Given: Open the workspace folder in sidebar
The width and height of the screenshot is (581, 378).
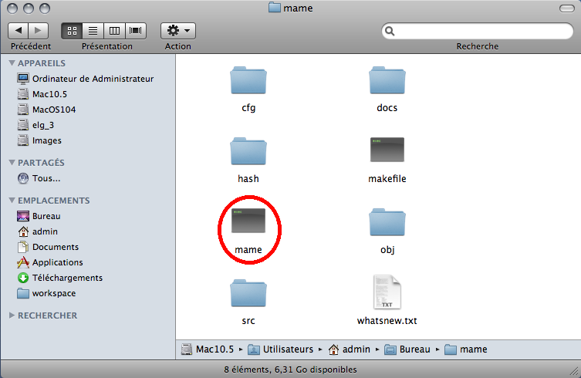Looking at the screenshot, I should 46,293.
